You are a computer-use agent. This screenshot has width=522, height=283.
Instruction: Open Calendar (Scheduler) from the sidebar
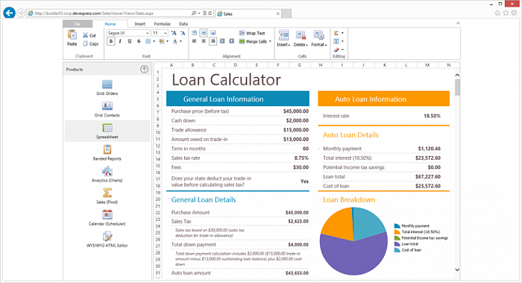107,214
